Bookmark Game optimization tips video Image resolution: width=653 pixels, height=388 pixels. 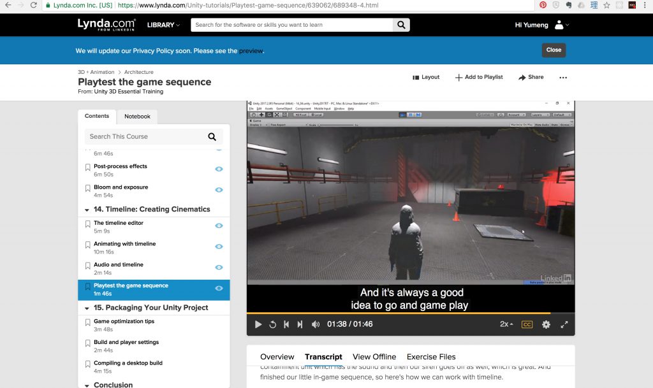click(87, 322)
